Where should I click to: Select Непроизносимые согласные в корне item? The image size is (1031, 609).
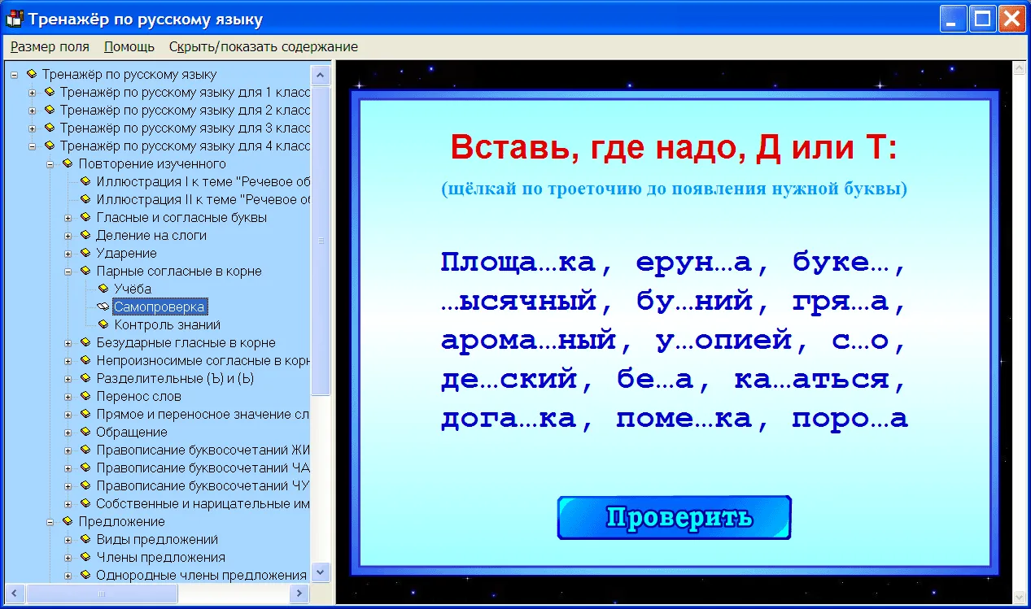click(203, 360)
